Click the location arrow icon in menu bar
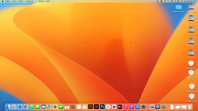Image resolution: width=198 pixels, height=111 pixels. pos(165,1)
